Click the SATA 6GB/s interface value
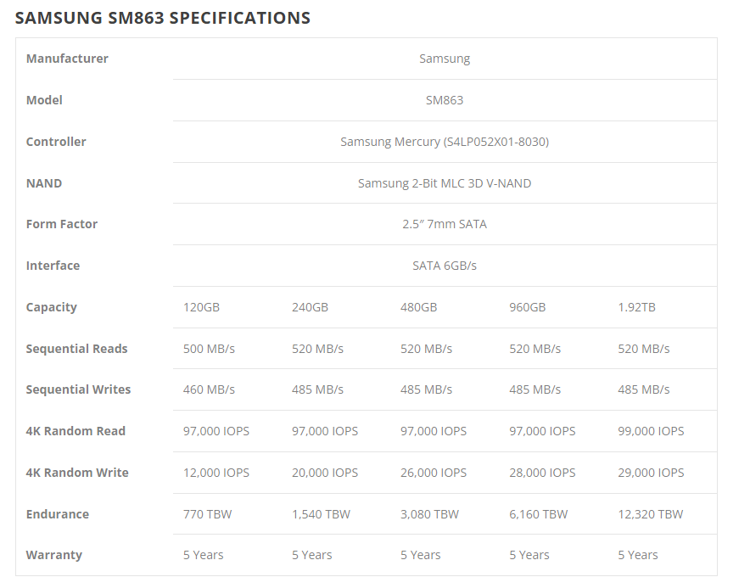The width and height of the screenshot is (750, 577). coord(445,266)
